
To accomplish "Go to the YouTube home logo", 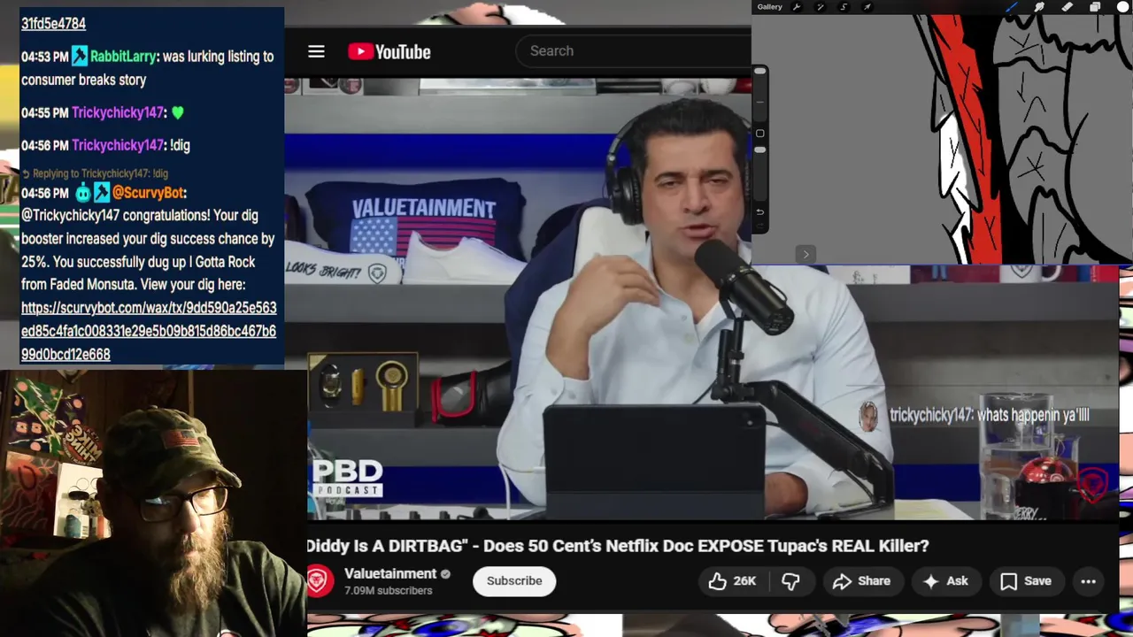I will pos(389,51).
